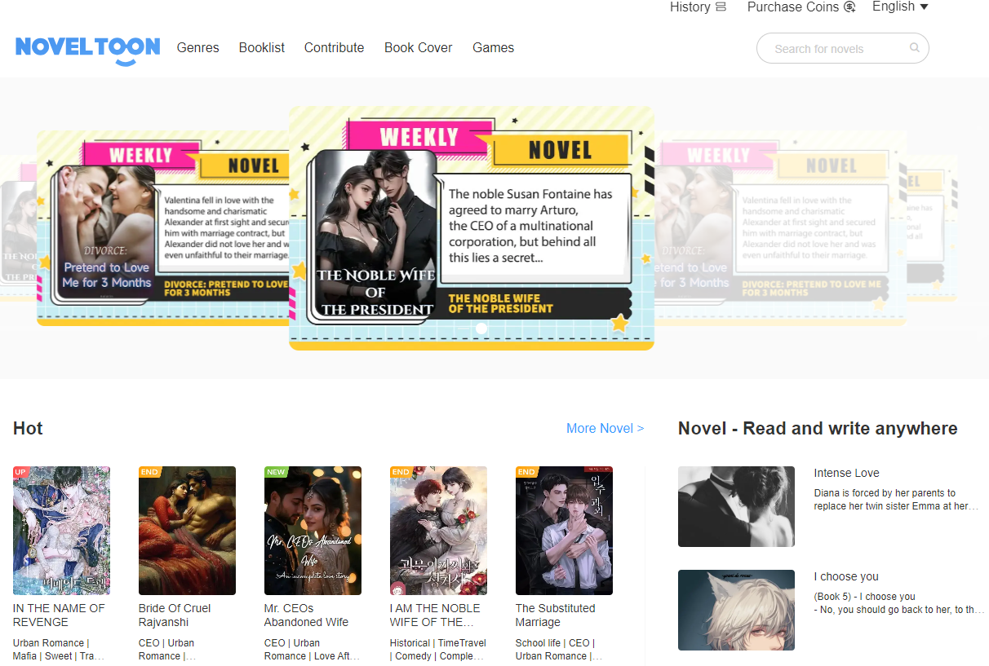Open the Contribute page
Screen dimensions: 989x666
point(335,48)
